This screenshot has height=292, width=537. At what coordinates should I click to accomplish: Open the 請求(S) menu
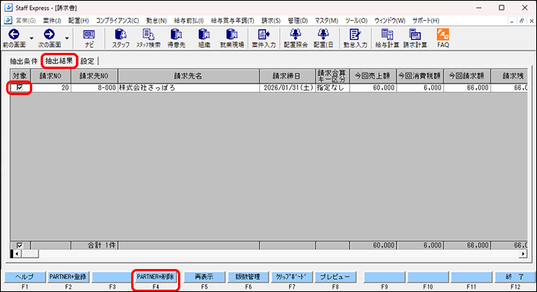(x=271, y=21)
